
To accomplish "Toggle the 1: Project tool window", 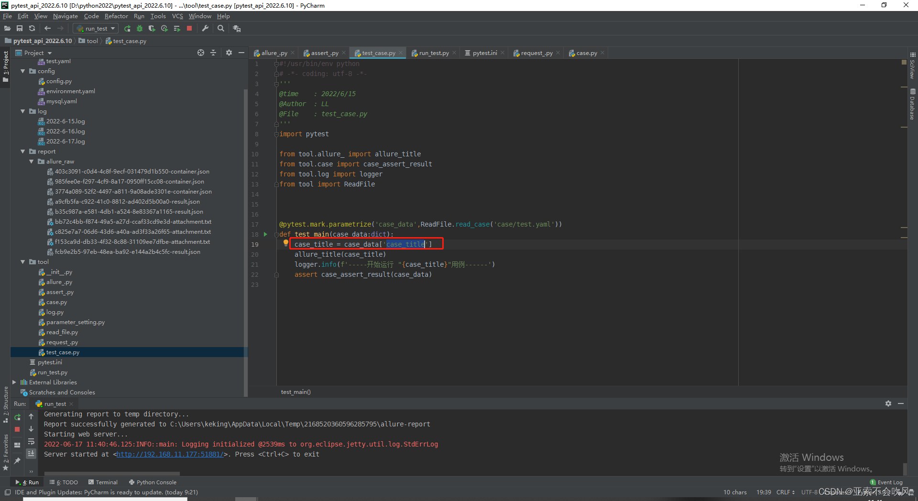I will [x=5, y=66].
